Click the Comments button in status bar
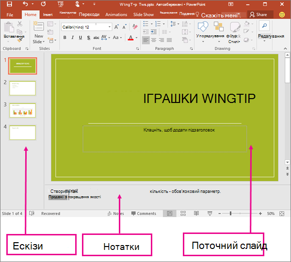This screenshot has height=262, width=291. point(144,214)
